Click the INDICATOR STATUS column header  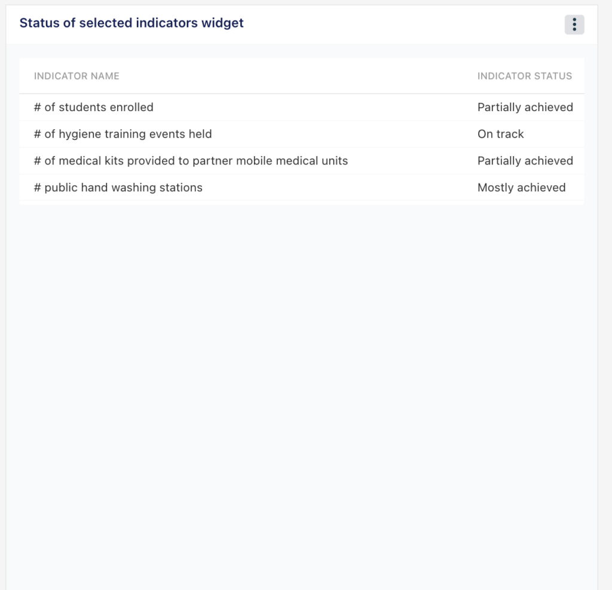point(525,76)
